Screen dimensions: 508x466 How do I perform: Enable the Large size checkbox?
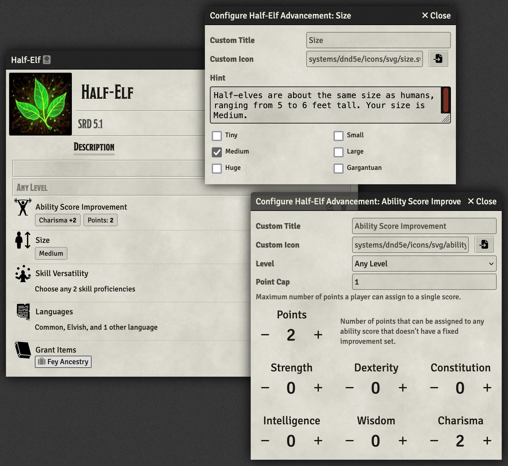339,152
